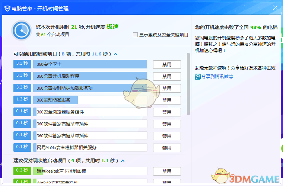Click the 极速 boot speed rating
The width and height of the screenshot is (283, 186).
click(x=112, y=27)
